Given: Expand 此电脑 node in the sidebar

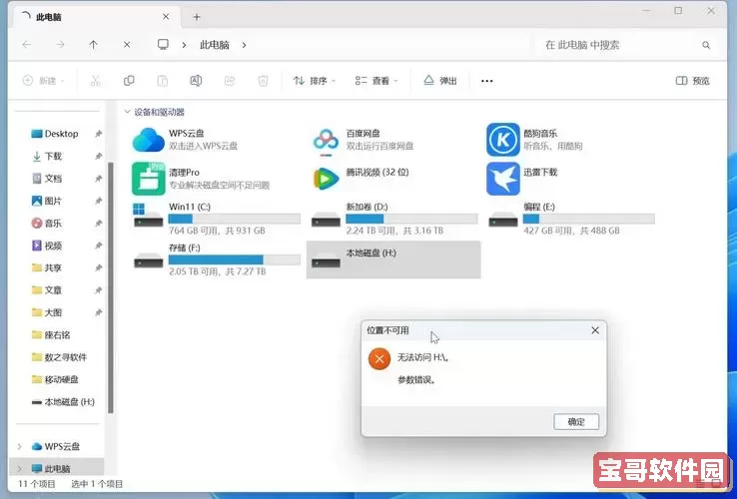Looking at the screenshot, I should pyautogui.click(x=19, y=468).
